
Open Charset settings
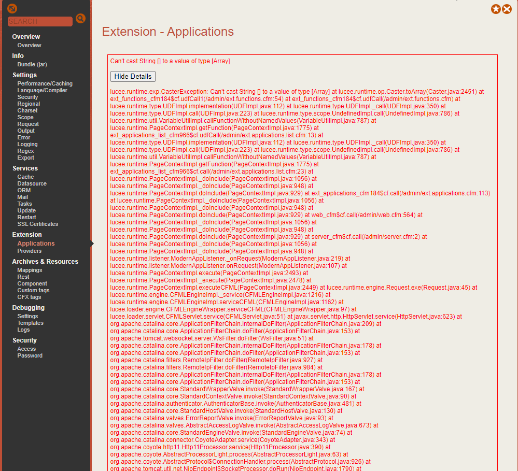(x=27, y=110)
